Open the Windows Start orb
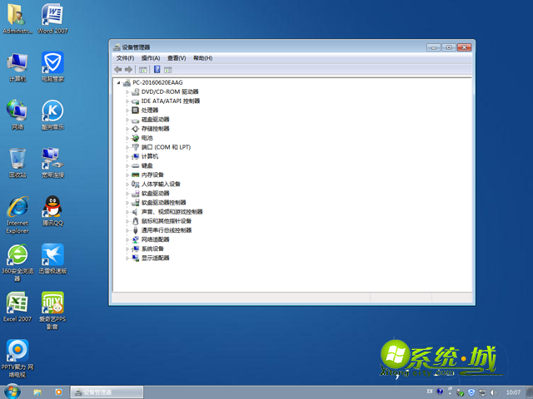The height and width of the screenshot is (399, 533). coord(12,392)
